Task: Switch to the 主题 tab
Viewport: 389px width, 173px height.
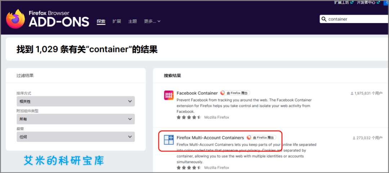Action: pyautogui.click(x=133, y=21)
